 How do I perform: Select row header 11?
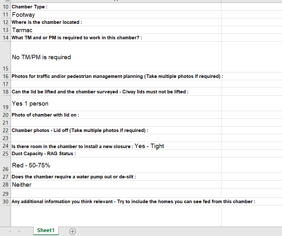pyautogui.click(x=5, y=14)
